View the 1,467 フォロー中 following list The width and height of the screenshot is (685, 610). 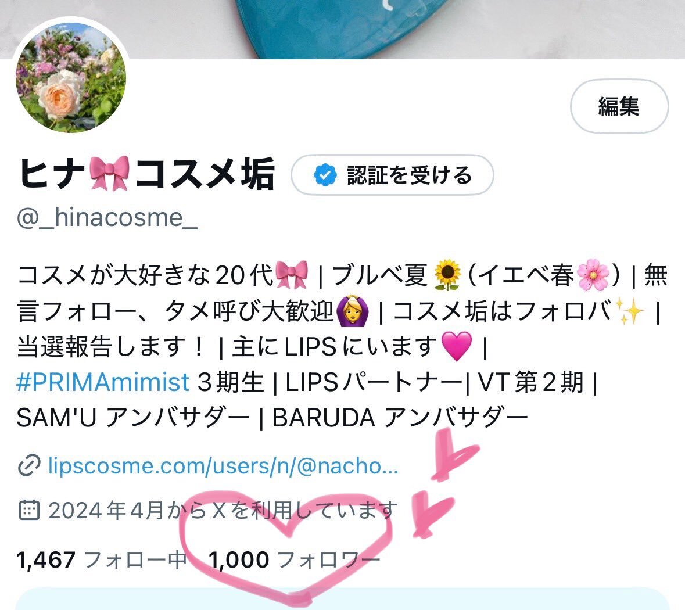pyautogui.click(x=102, y=560)
